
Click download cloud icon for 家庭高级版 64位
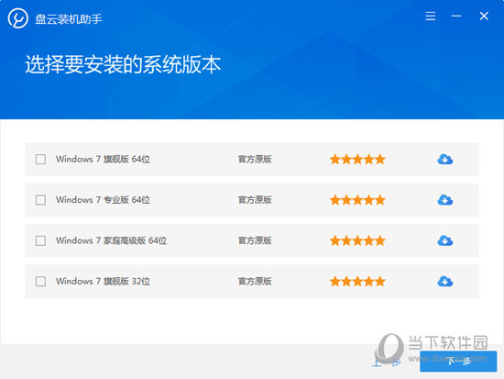coord(445,240)
